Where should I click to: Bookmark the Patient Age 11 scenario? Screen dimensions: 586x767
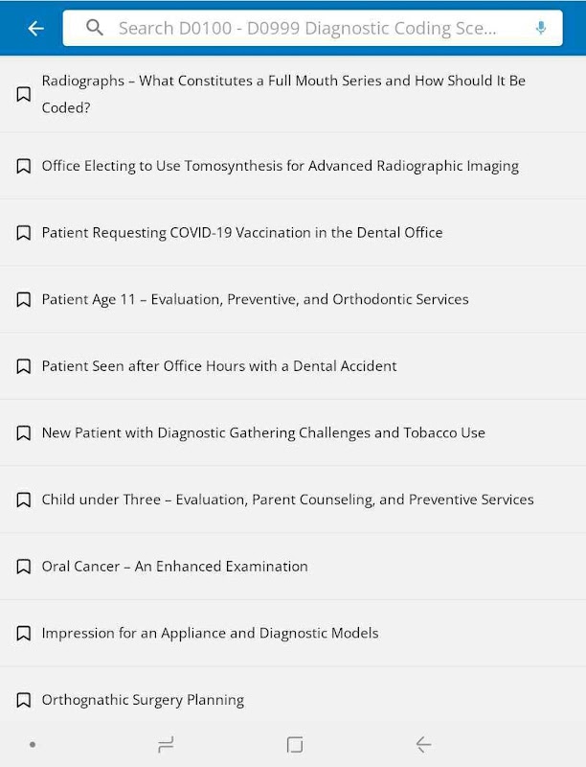point(23,300)
